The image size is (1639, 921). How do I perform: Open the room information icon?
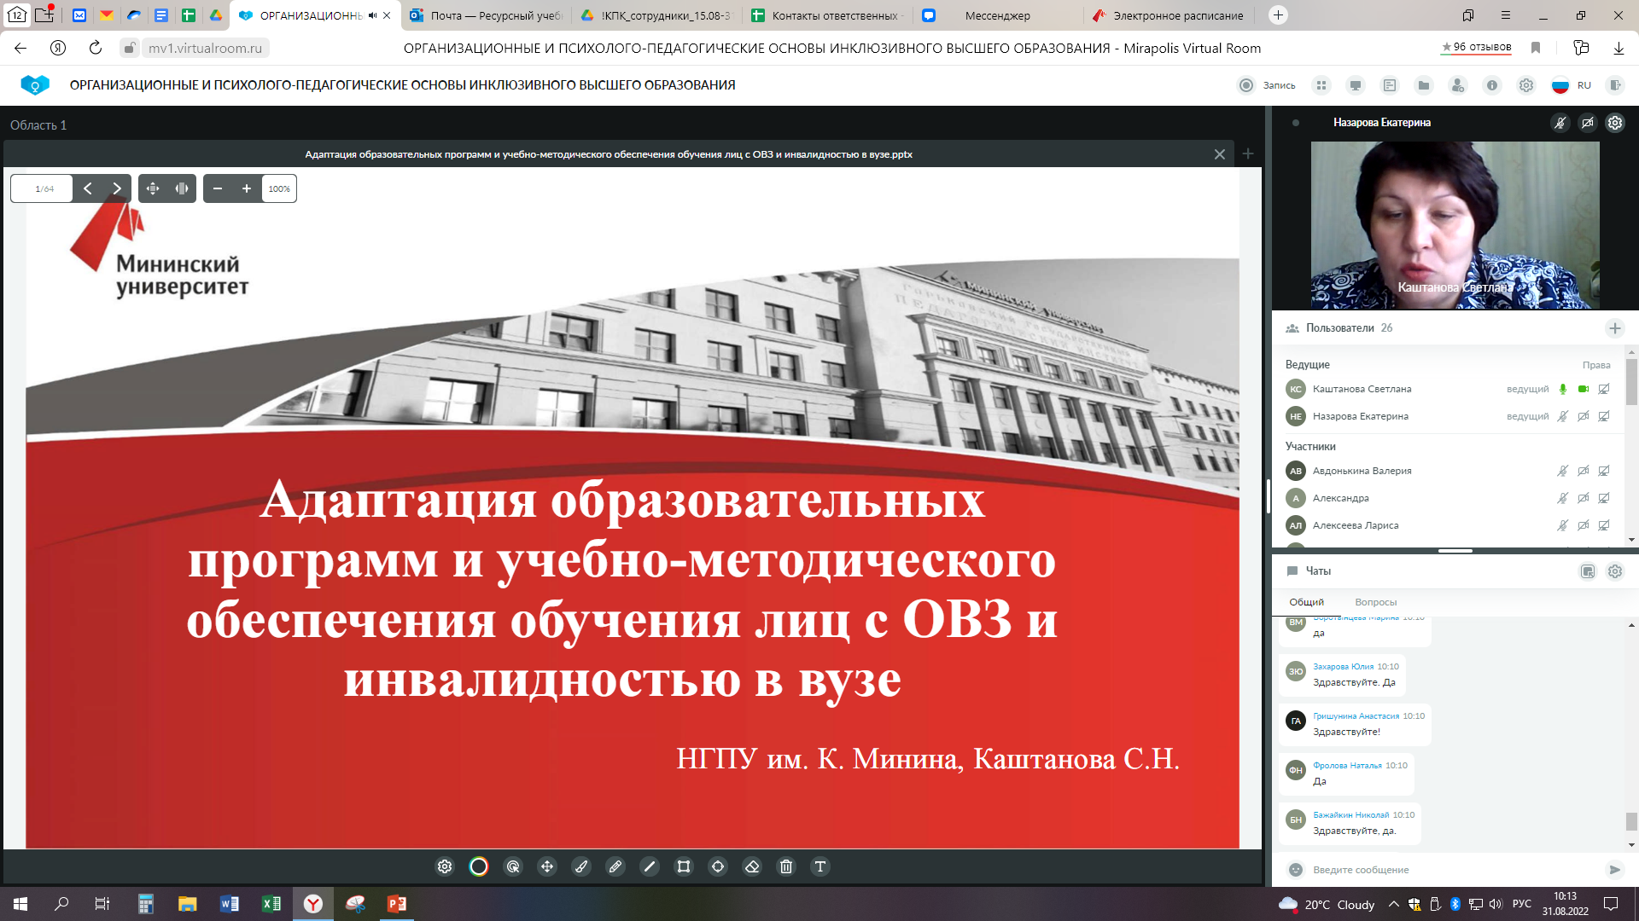pyautogui.click(x=1492, y=85)
